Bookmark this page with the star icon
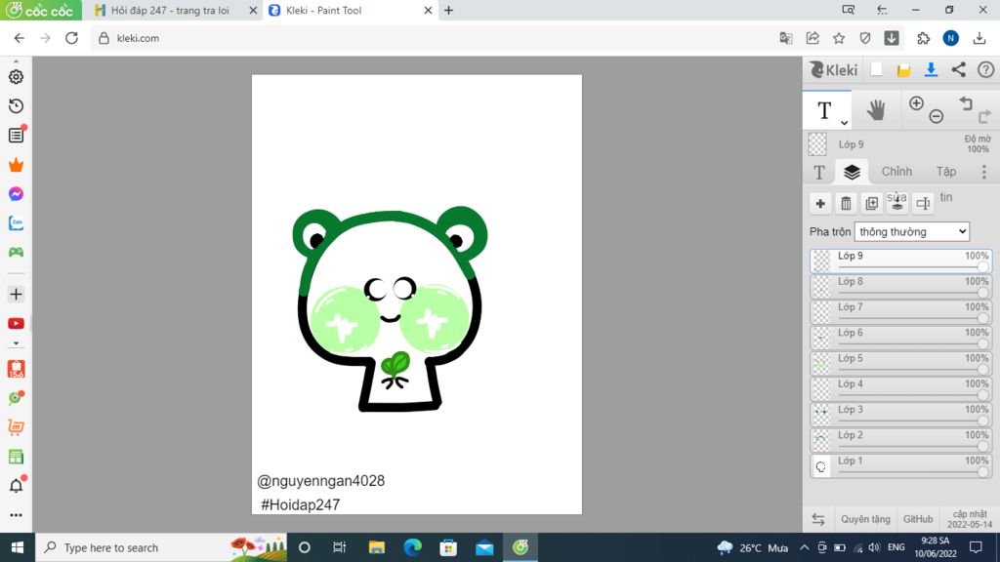This screenshot has height=562, width=1000. pyautogui.click(x=839, y=38)
